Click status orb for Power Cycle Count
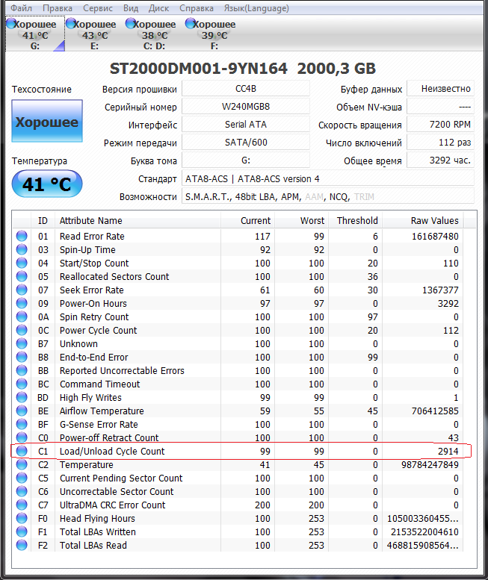This screenshot has width=488, height=580. click(22, 330)
